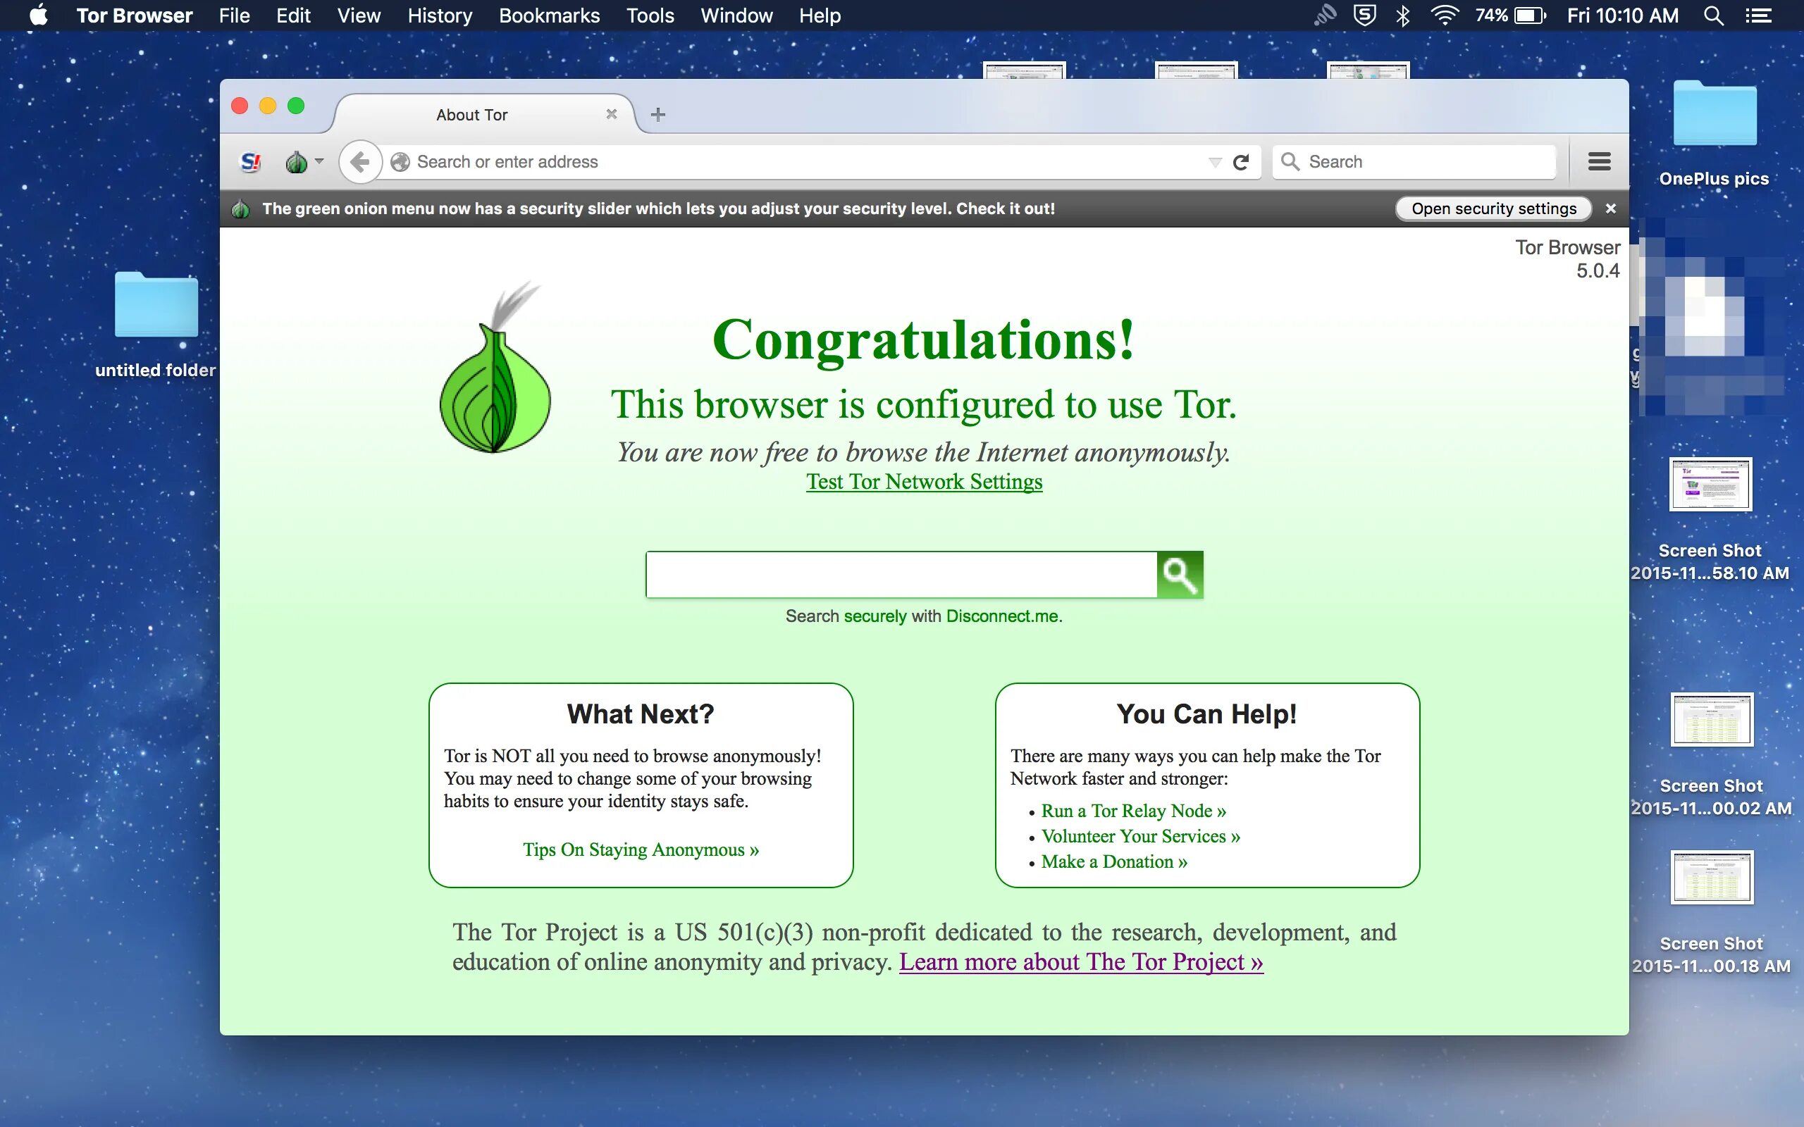Click the green magnifier search button
The width and height of the screenshot is (1804, 1127).
[x=1180, y=575]
